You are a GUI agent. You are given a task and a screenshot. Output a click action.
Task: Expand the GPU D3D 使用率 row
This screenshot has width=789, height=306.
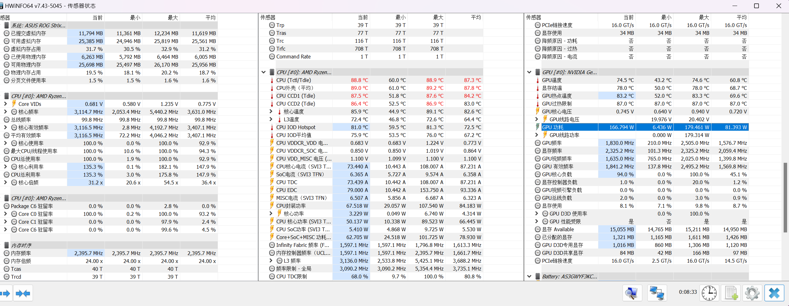point(537,213)
